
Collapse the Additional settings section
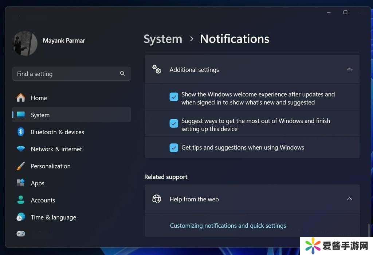click(x=349, y=69)
